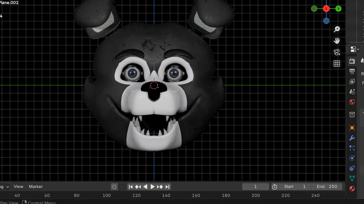Open the Modifiers wrench tab

[352, 138]
